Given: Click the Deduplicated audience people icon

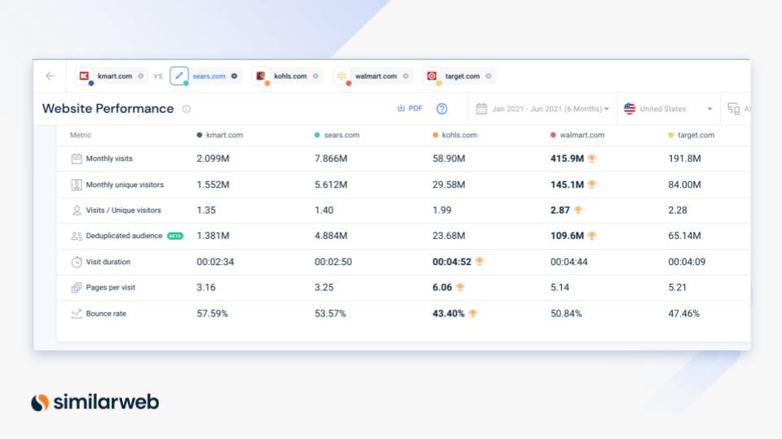Looking at the screenshot, I should point(77,236).
